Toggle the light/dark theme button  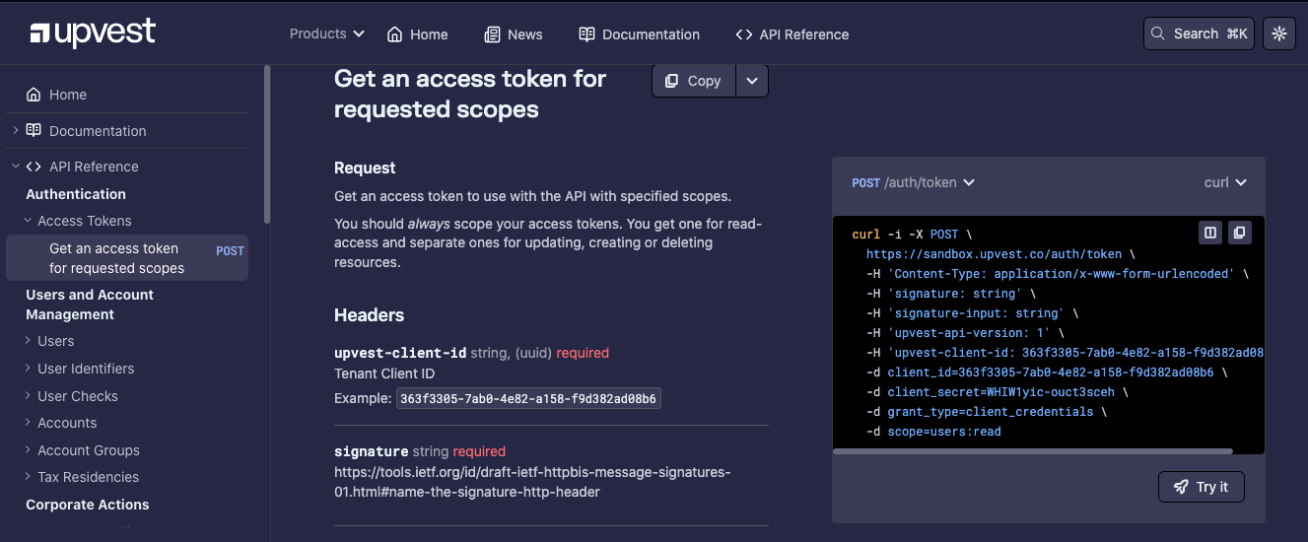point(1279,34)
